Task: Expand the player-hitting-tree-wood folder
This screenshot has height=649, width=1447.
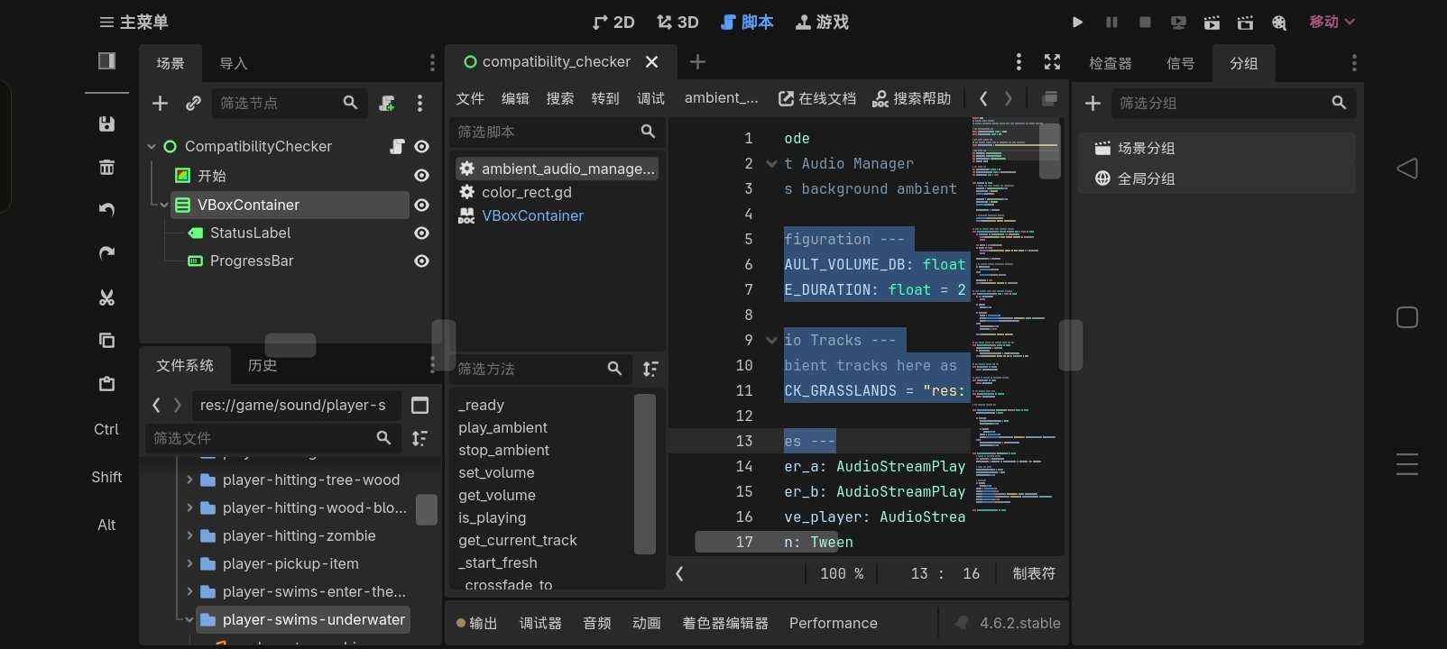Action: tap(189, 480)
